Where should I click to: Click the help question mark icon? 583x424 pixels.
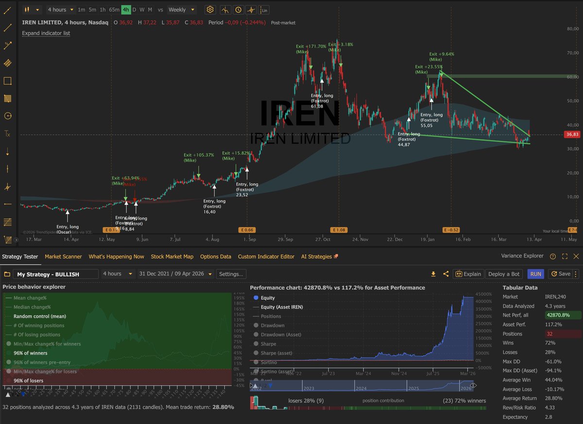click(x=553, y=257)
